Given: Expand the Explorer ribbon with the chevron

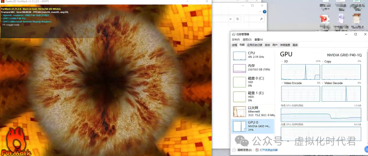Looking at the screenshot, I should pyautogui.click(x=260, y=12).
